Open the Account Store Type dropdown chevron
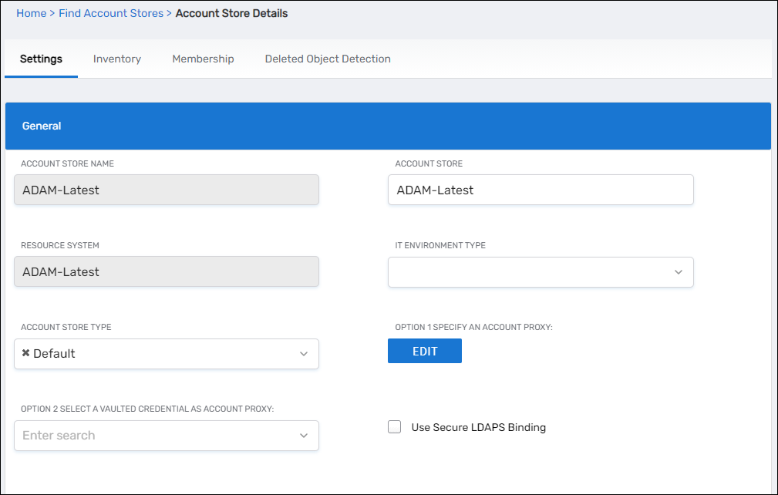 [304, 354]
